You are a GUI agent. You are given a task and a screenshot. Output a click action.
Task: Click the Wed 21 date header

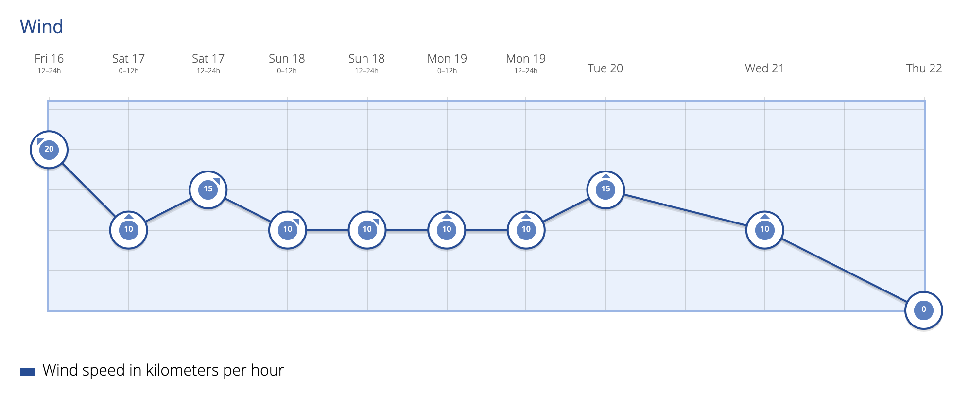(x=764, y=68)
